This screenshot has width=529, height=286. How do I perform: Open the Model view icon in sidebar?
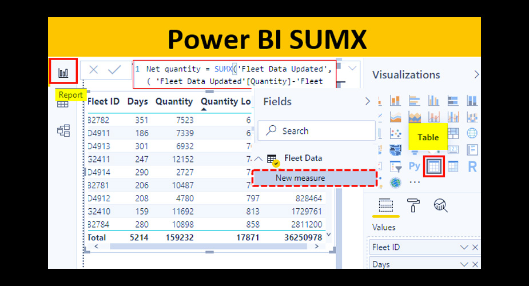[x=63, y=130]
